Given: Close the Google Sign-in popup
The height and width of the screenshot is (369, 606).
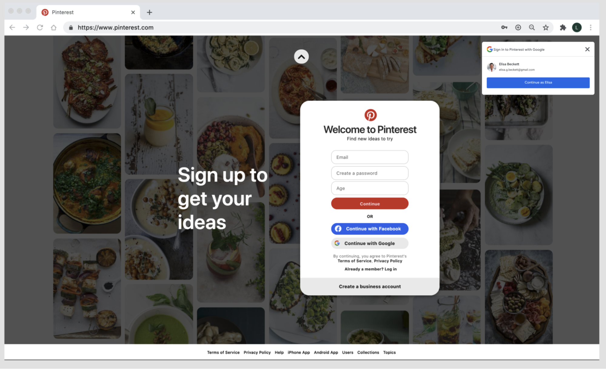Looking at the screenshot, I should click(x=587, y=49).
